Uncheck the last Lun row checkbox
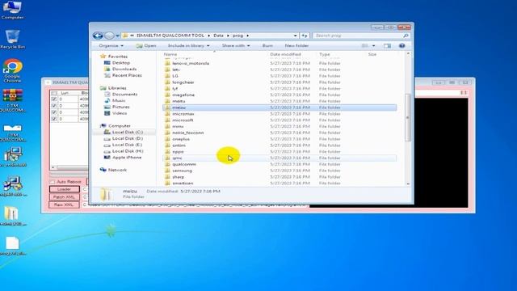The image size is (517, 291). [54, 119]
